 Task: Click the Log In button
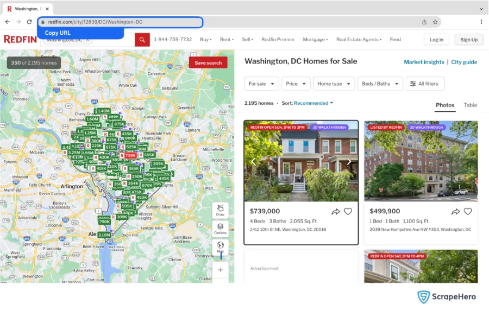coord(436,40)
